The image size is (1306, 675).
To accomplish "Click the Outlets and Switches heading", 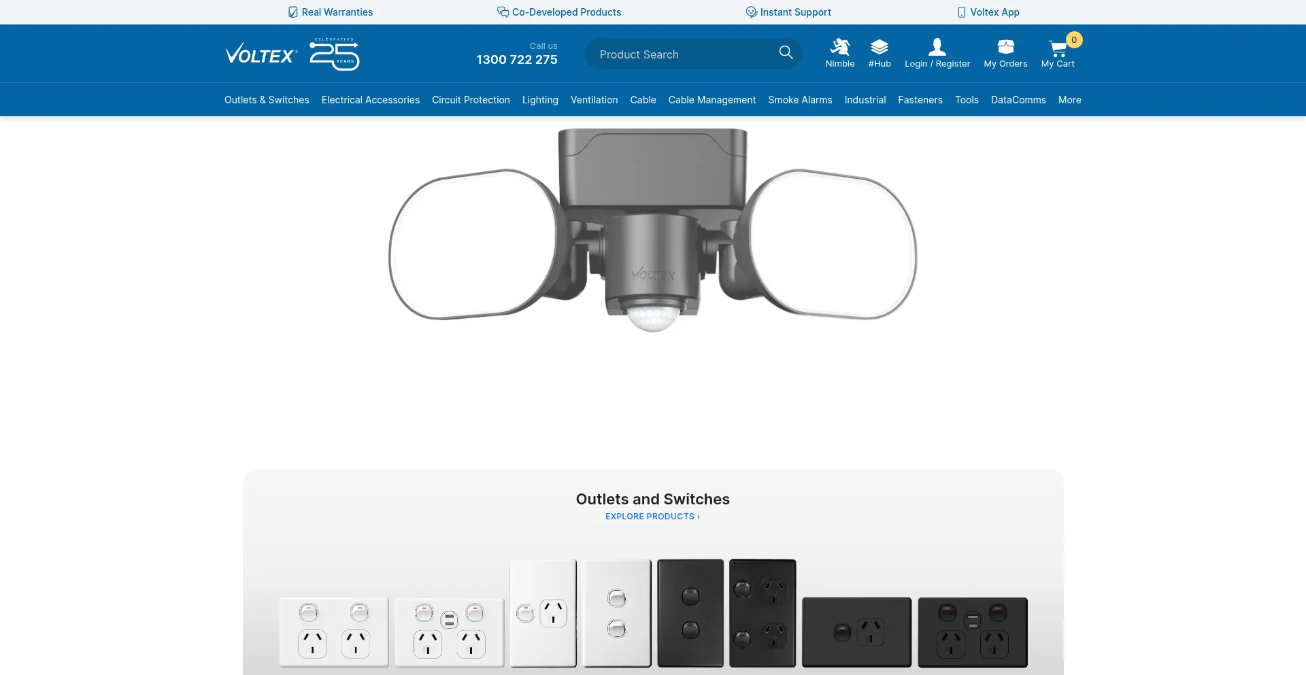I will pyautogui.click(x=653, y=499).
